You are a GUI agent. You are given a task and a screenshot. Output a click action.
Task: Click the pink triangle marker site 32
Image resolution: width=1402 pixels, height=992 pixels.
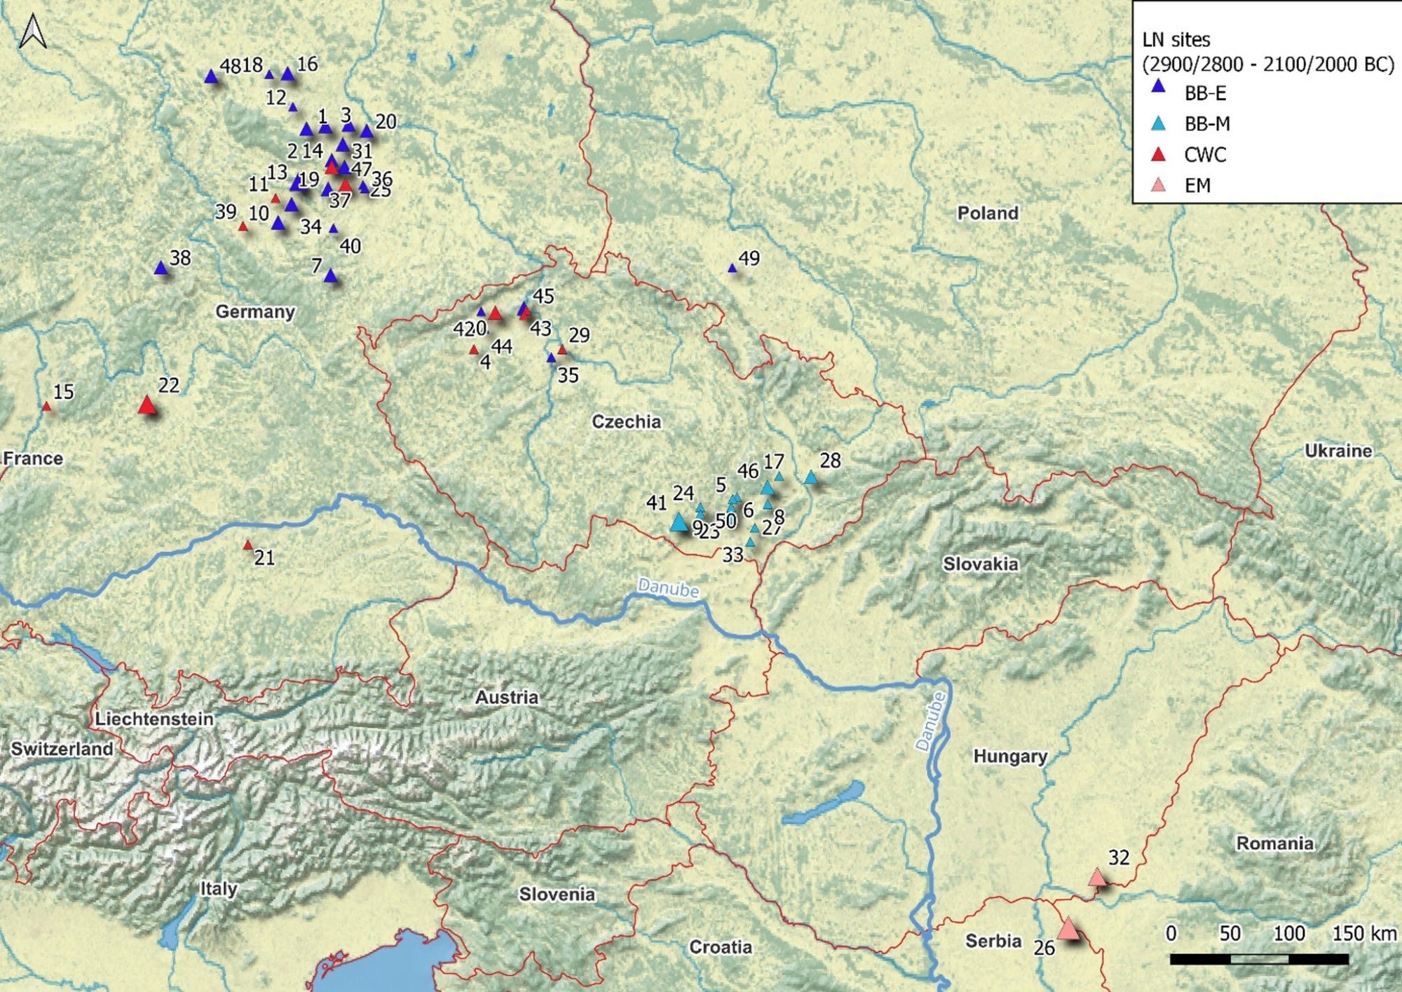(x=1097, y=878)
